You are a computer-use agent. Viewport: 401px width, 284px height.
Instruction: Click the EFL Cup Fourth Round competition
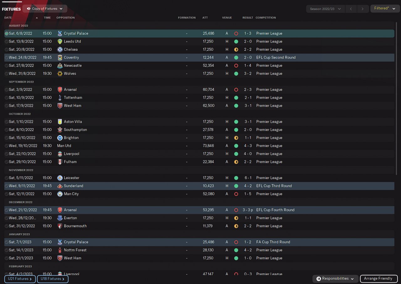[275, 210]
